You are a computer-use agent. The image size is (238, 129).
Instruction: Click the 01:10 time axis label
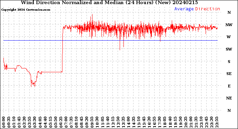pos(14,122)
